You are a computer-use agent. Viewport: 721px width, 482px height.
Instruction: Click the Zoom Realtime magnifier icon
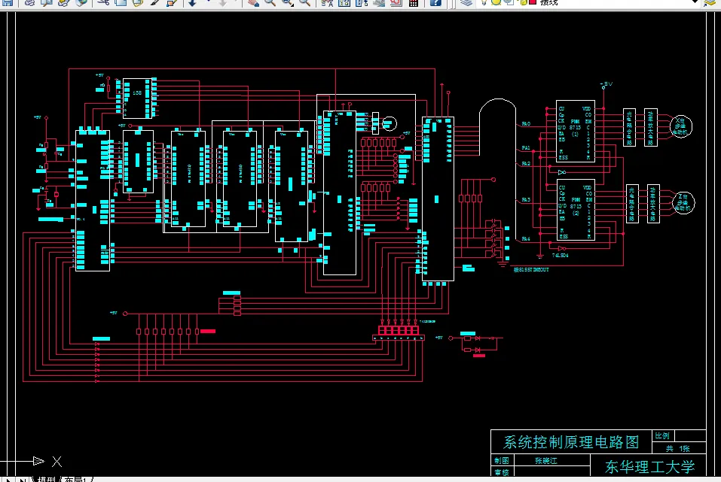(270, 3)
